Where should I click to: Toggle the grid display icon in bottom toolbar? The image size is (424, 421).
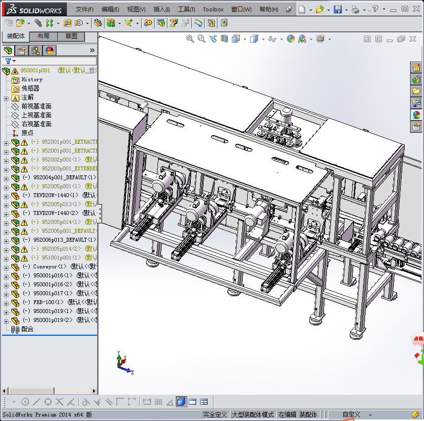tap(158, 402)
